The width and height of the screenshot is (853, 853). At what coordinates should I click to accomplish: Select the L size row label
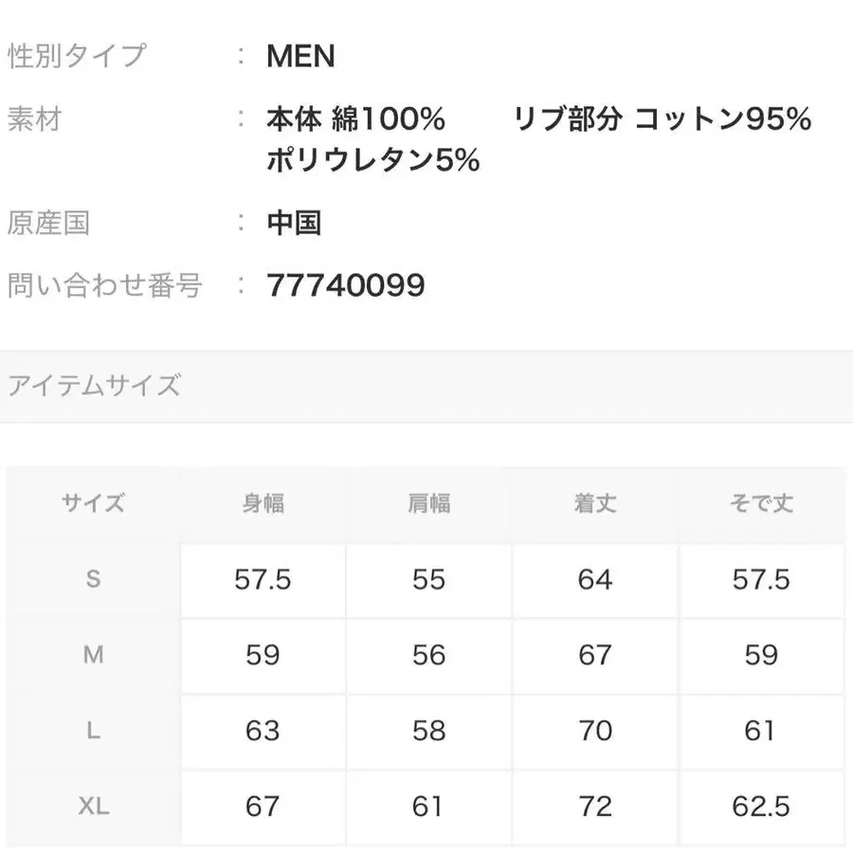93,731
